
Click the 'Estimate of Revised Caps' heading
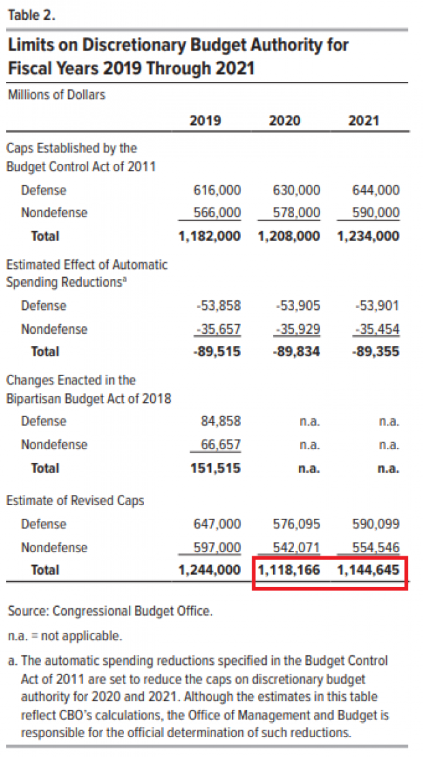[x=75, y=500]
